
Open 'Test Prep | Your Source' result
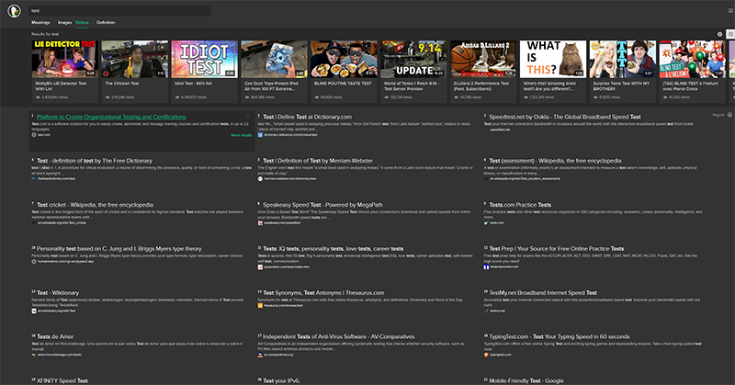pyautogui.click(x=557, y=248)
